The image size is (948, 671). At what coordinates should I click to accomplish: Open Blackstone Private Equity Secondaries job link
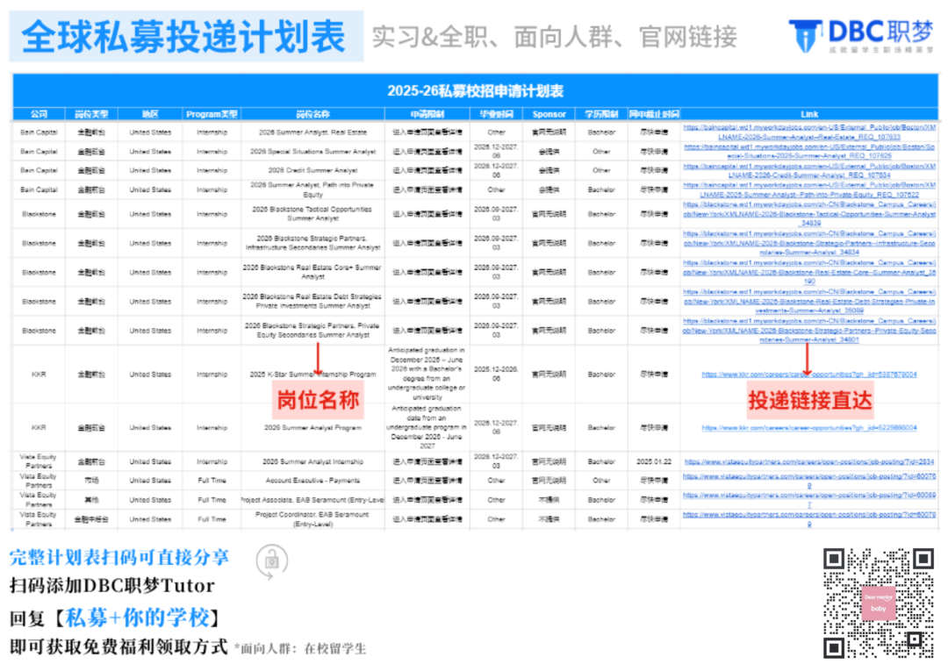[x=809, y=331]
